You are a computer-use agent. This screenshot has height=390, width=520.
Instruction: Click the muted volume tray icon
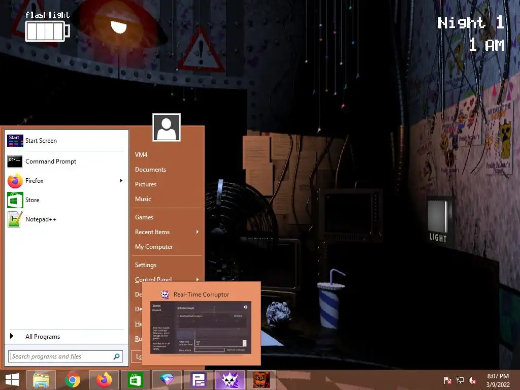[472, 380]
